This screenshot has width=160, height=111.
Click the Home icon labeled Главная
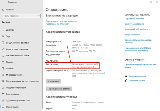coord(3,10)
